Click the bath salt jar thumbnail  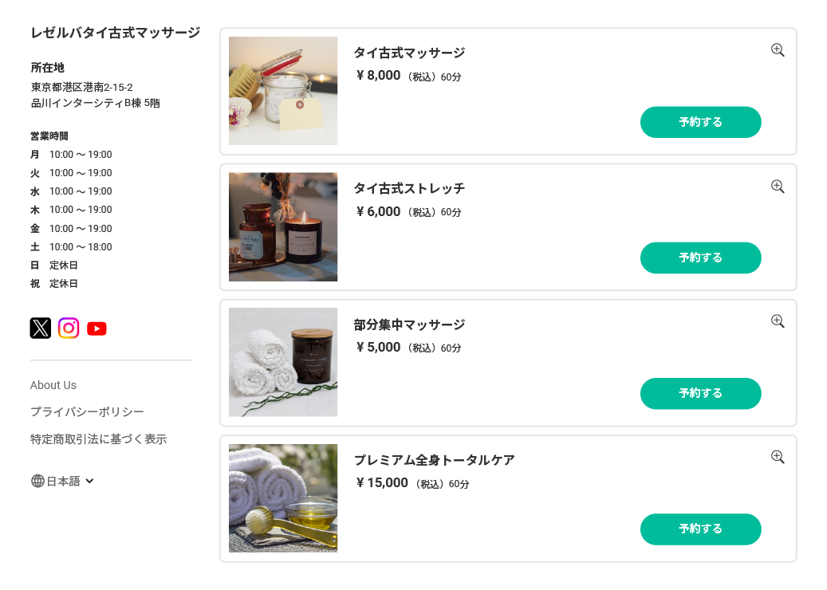(283, 91)
